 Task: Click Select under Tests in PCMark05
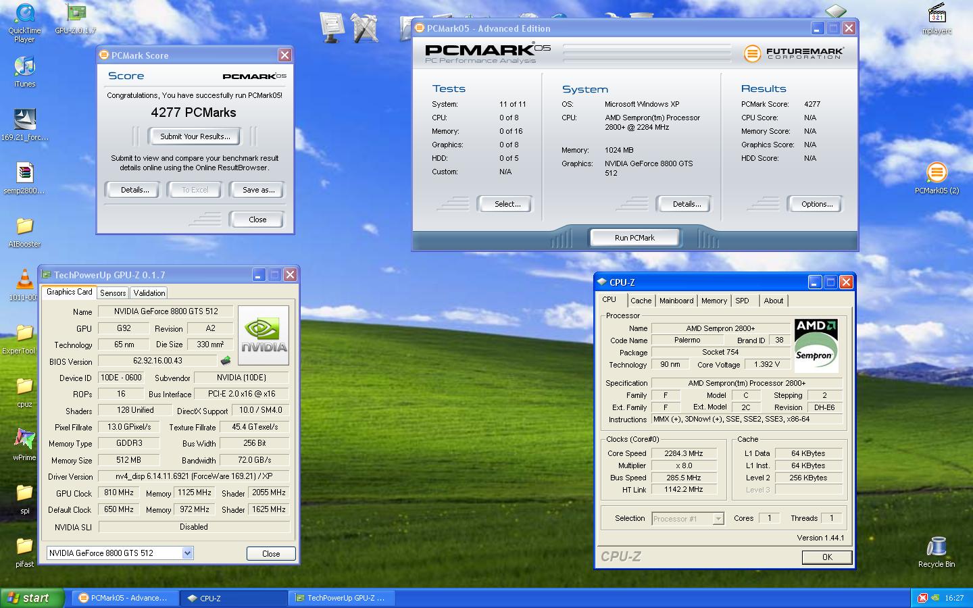[x=507, y=204]
